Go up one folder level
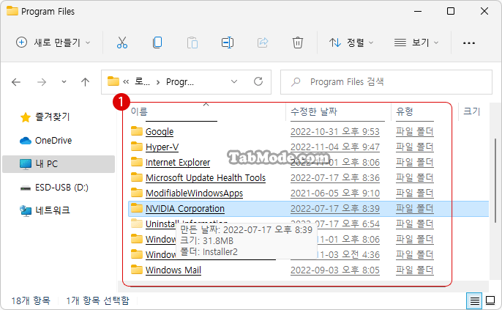 85,82
